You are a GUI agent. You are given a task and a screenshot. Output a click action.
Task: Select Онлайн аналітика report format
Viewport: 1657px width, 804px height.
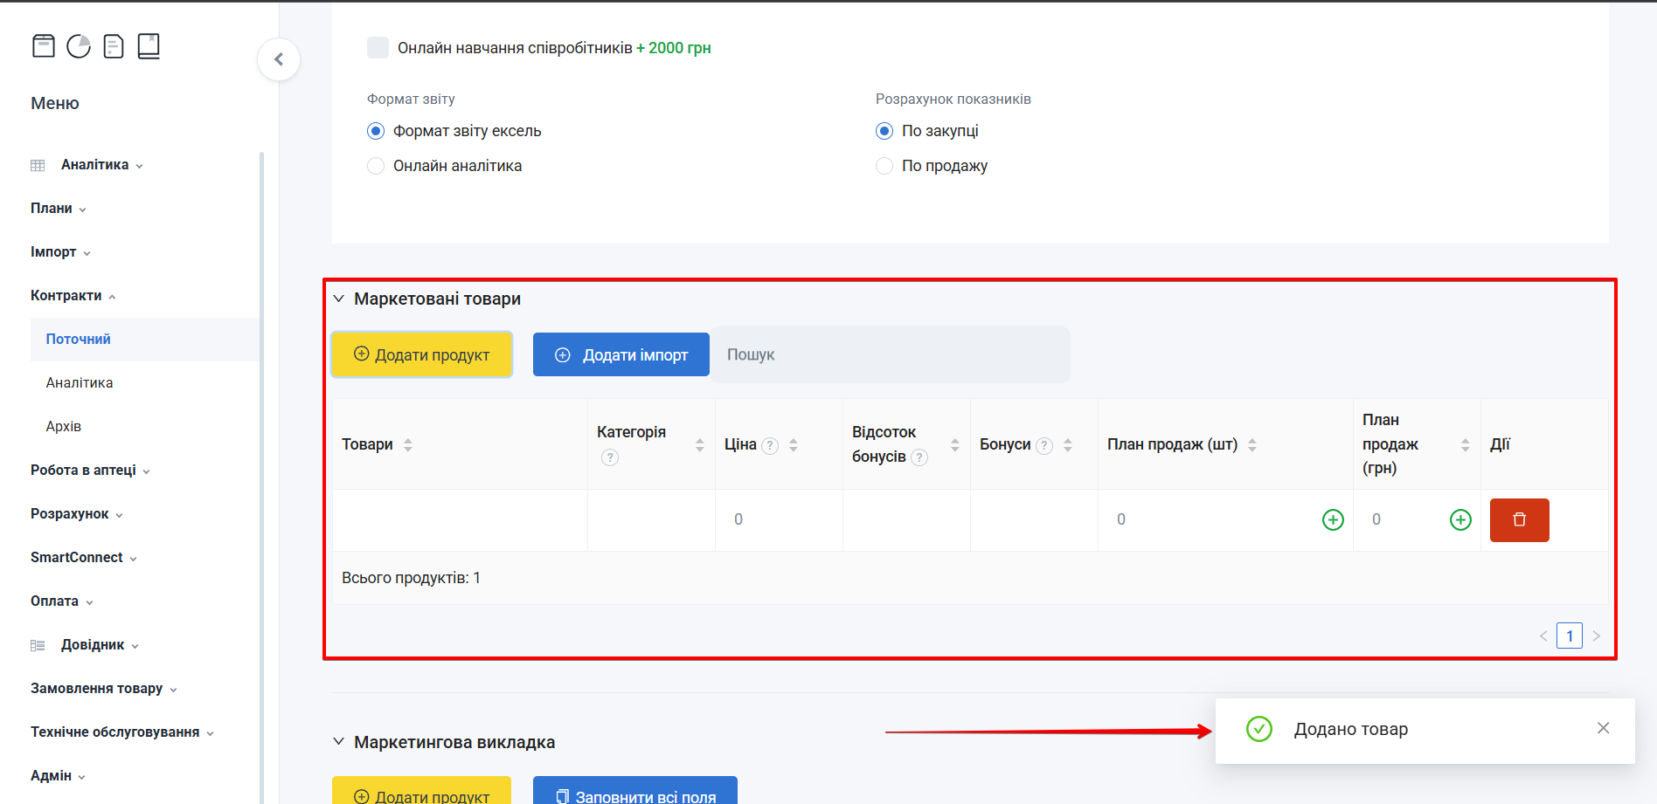click(376, 166)
